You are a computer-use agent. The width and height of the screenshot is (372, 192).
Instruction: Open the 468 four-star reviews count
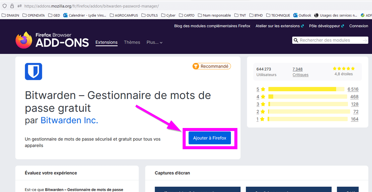(x=354, y=97)
